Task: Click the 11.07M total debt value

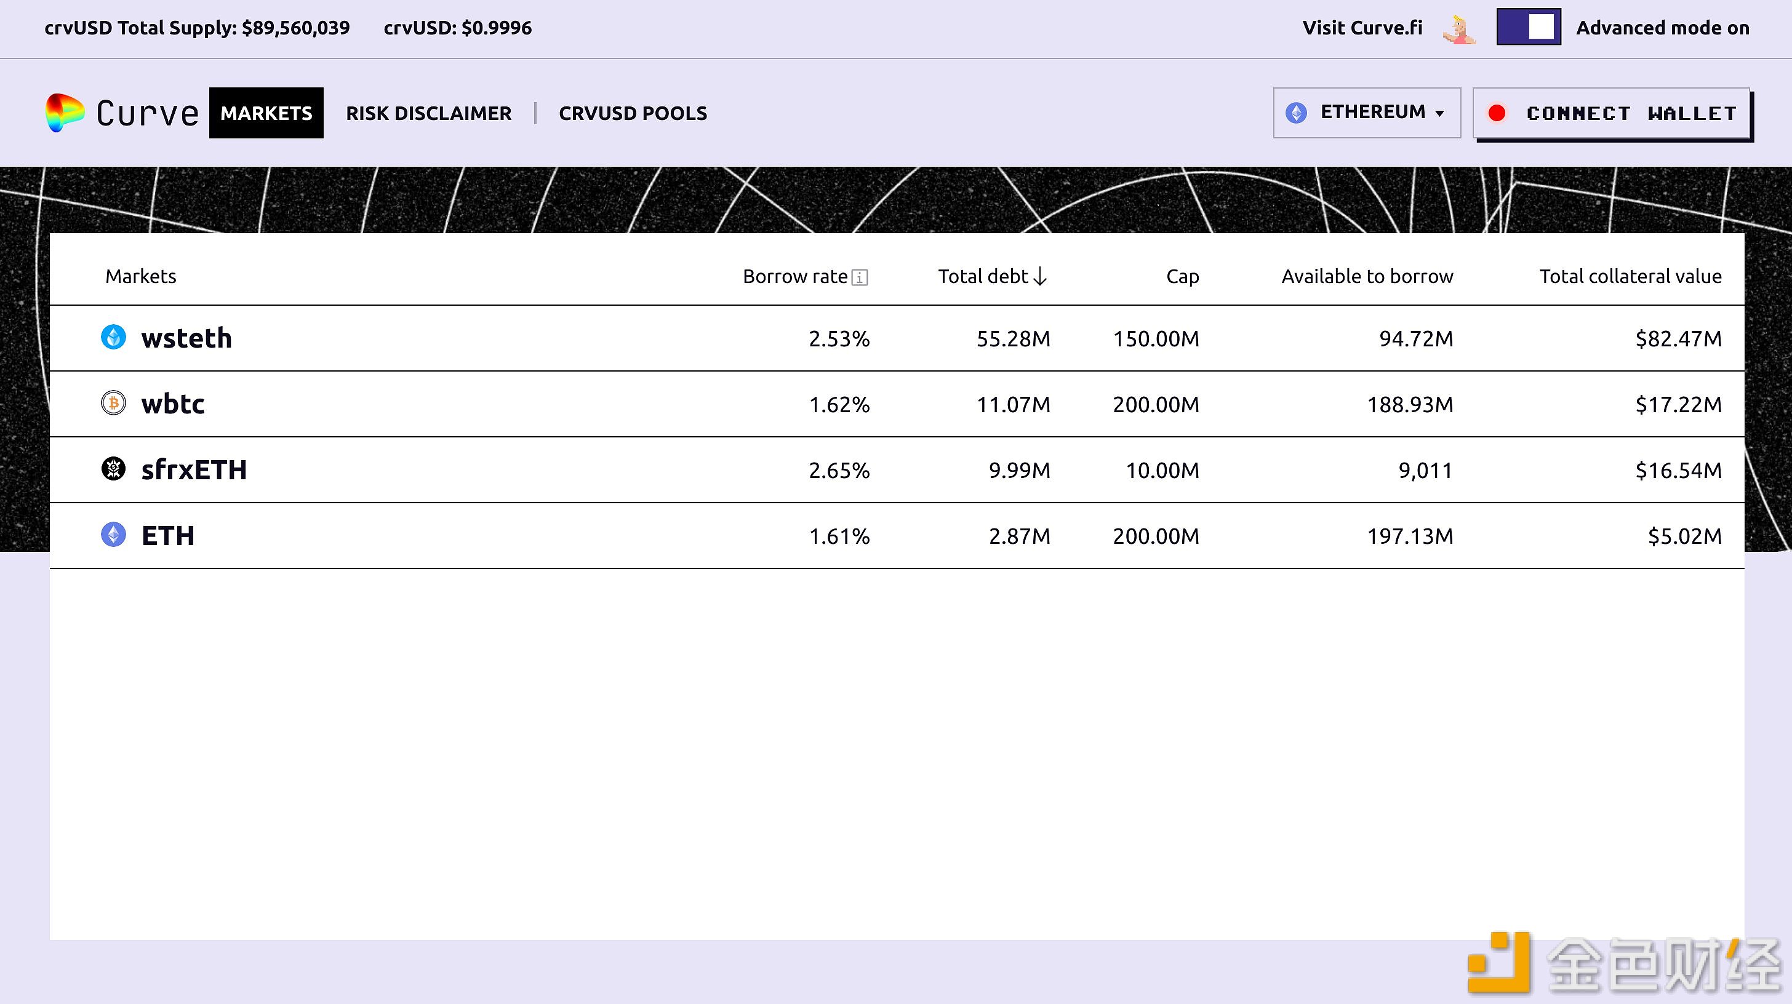Action: pyautogui.click(x=1014, y=405)
